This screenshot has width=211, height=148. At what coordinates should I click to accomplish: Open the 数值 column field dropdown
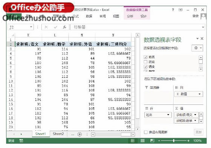tap(200, 94)
